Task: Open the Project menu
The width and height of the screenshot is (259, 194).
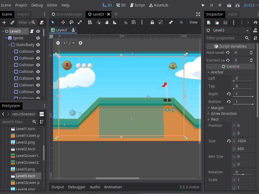Action: click(x=21, y=5)
